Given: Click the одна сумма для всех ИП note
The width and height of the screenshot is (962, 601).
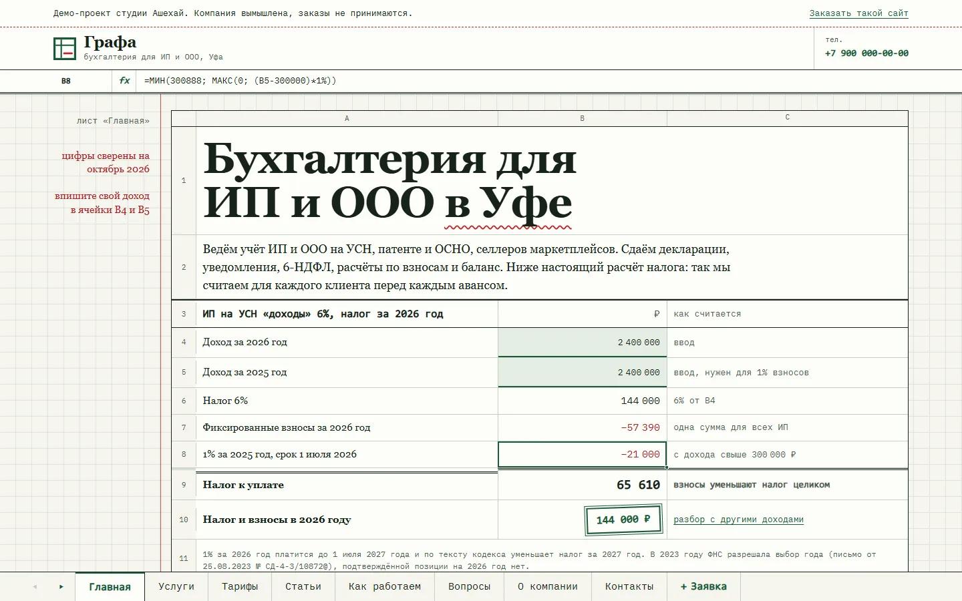Looking at the screenshot, I should (731, 427).
